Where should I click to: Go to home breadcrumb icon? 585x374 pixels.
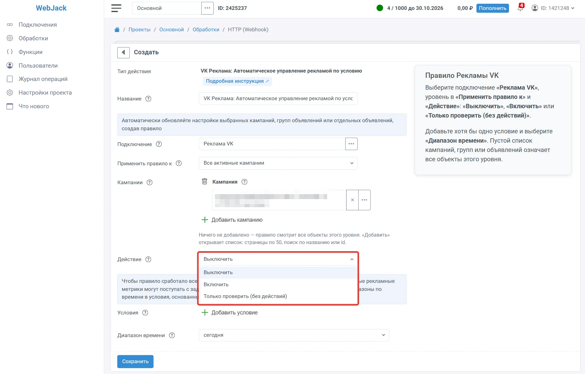117,30
